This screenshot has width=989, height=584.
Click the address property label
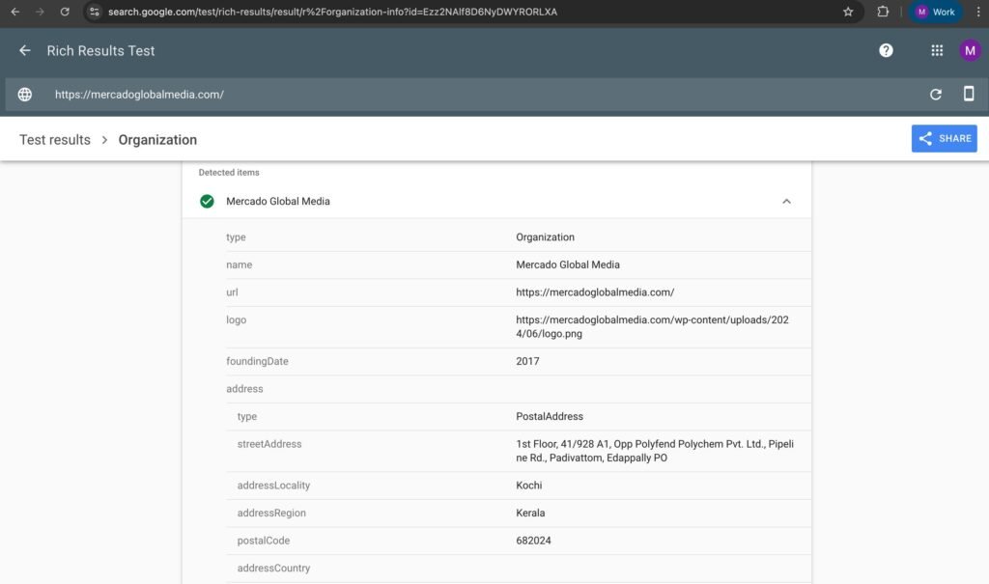point(244,389)
